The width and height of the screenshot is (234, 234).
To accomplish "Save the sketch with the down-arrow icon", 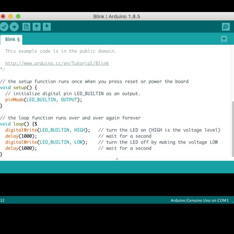I will point(47,27).
